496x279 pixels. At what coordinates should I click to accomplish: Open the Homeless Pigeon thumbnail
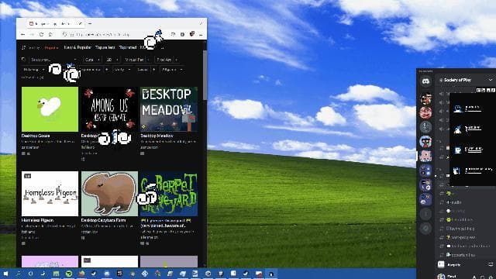pyautogui.click(x=50, y=194)
